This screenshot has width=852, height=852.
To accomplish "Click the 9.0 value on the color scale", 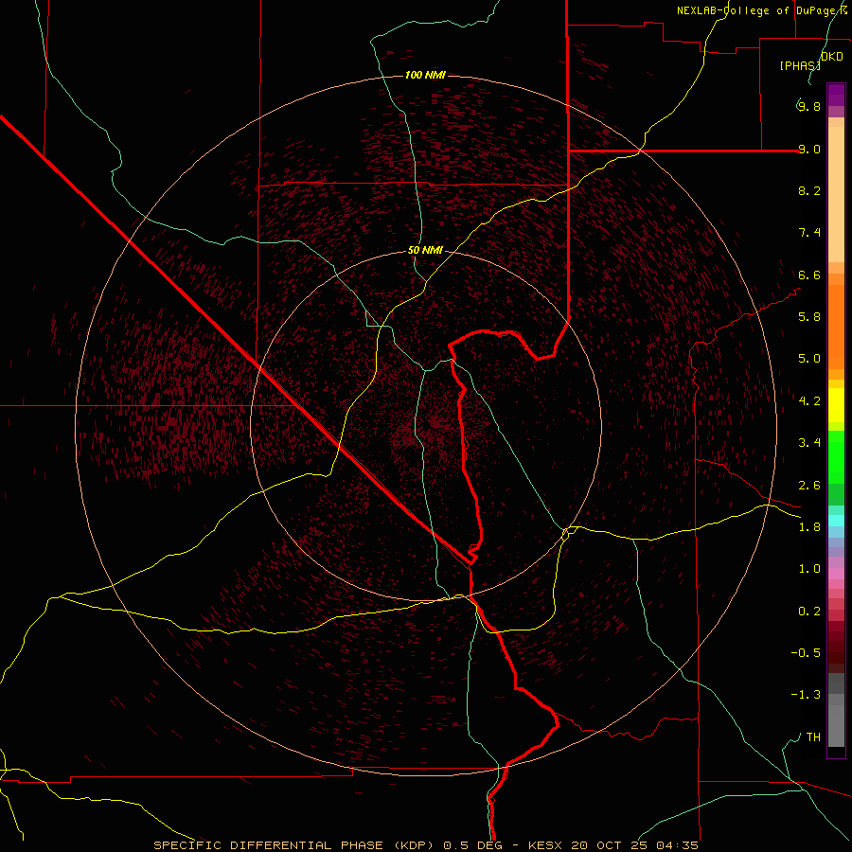I will [809, 149].
